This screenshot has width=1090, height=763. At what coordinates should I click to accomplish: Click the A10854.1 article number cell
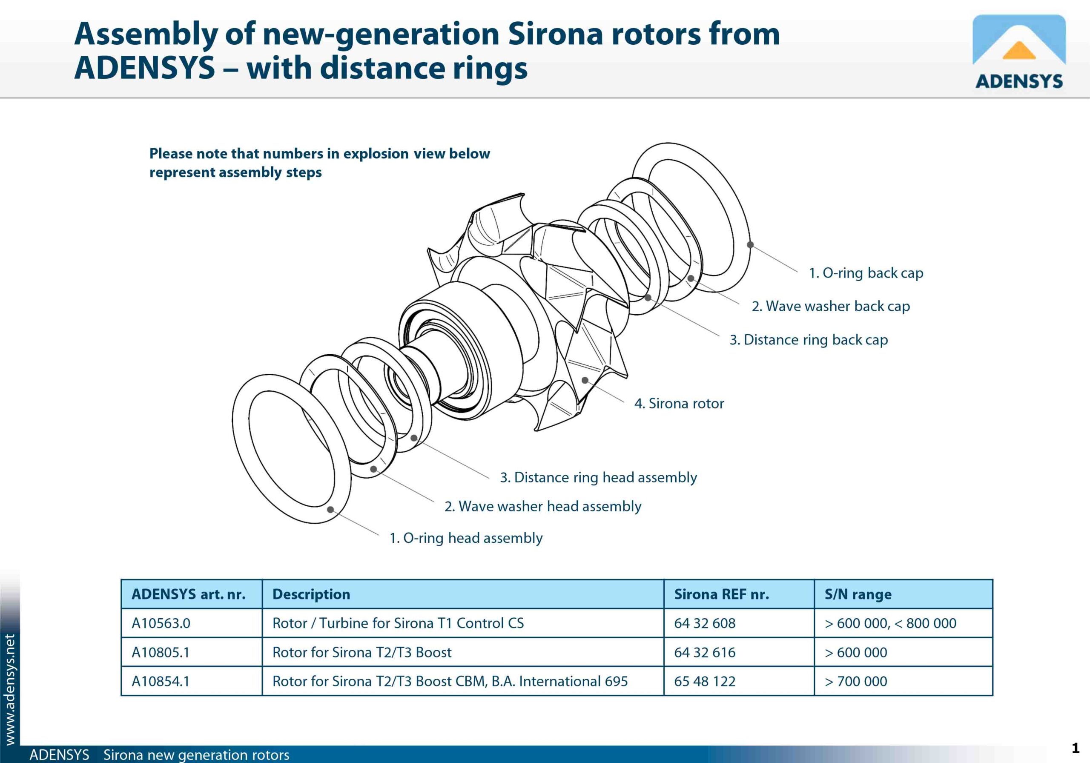tap(161, 681)
